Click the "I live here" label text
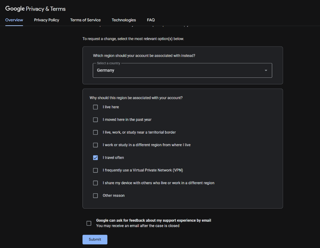 (x=111, y=107)
